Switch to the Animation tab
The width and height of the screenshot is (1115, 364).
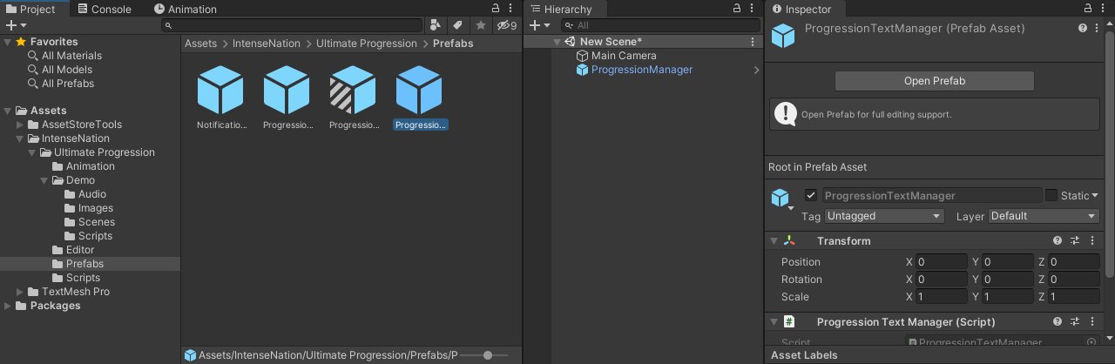coord(186,10)
